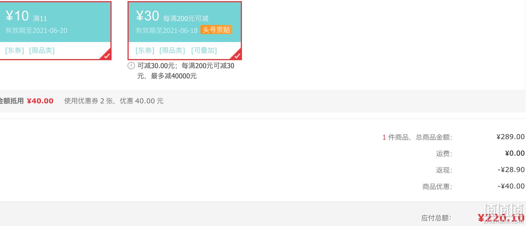Click the [东券] tag on ¥30 coupon
The image size is (526, 226).
pyautogui.click(x=145, y=51)
